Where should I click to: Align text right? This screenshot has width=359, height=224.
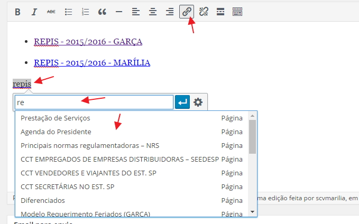(170, 12)
